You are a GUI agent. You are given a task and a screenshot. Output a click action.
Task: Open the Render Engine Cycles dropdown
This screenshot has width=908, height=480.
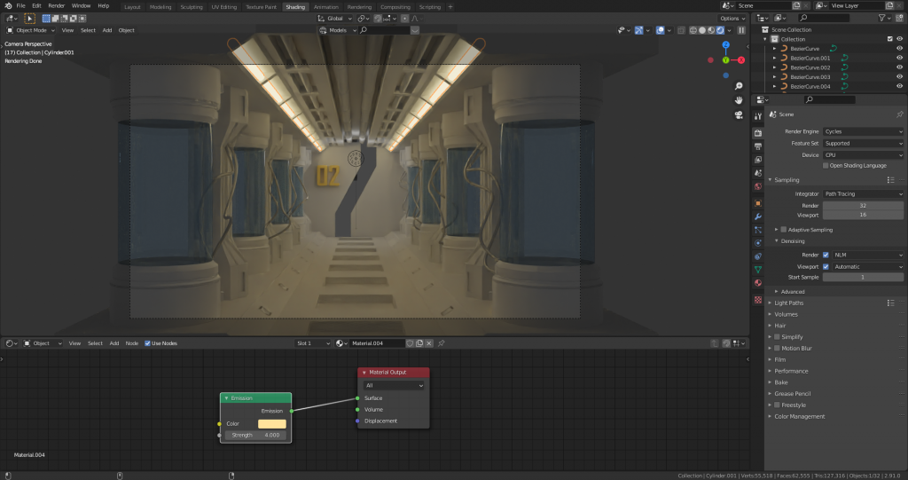(x=863, y=131)
